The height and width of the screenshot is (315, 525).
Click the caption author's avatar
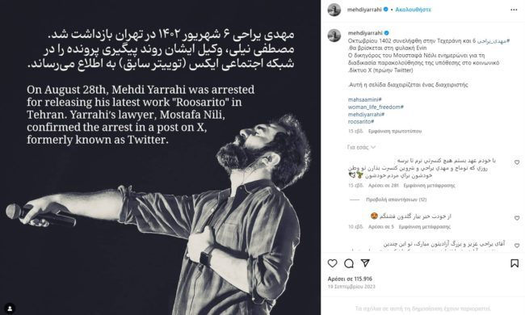coord(334,36)
